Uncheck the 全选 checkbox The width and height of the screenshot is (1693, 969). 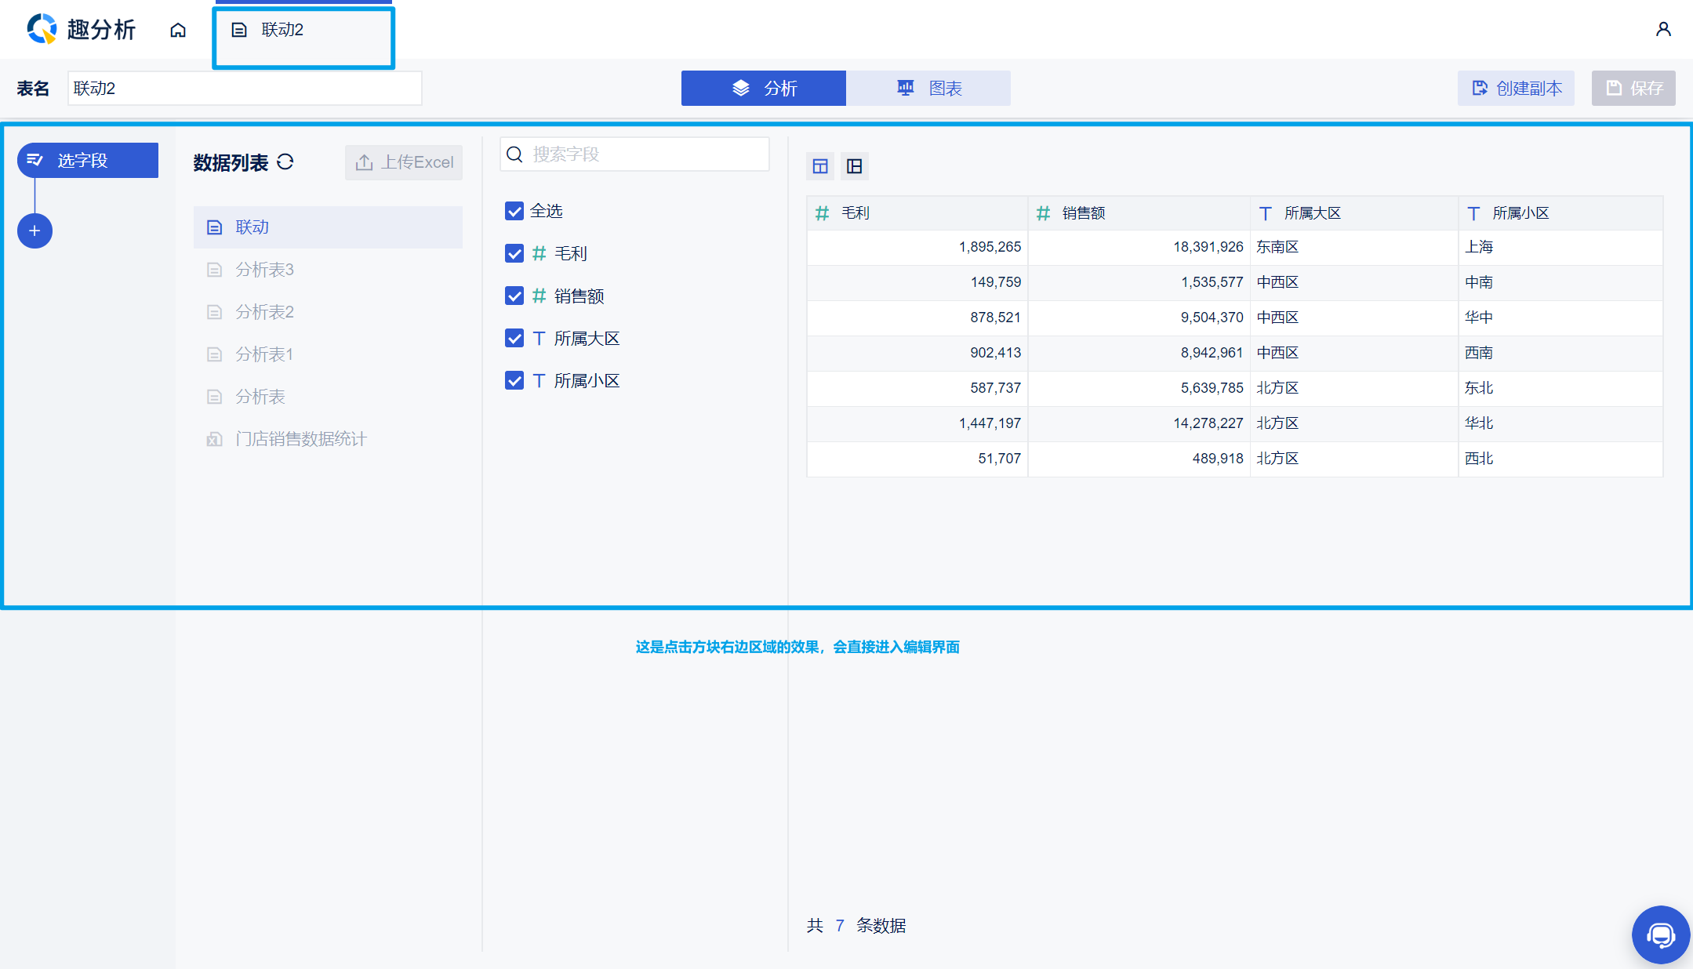point(514,211)
